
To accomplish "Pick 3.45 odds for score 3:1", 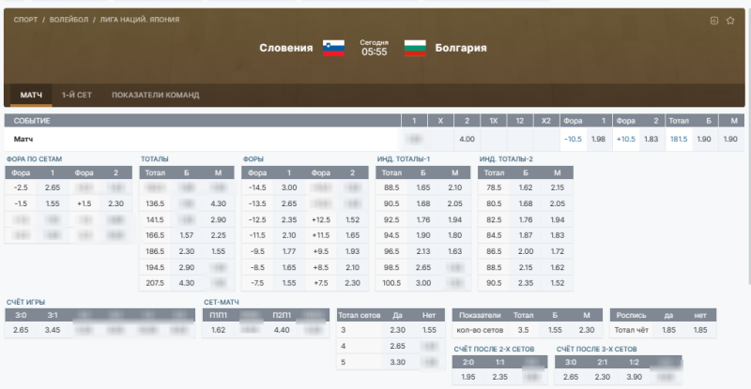I will tap(53, 330).
